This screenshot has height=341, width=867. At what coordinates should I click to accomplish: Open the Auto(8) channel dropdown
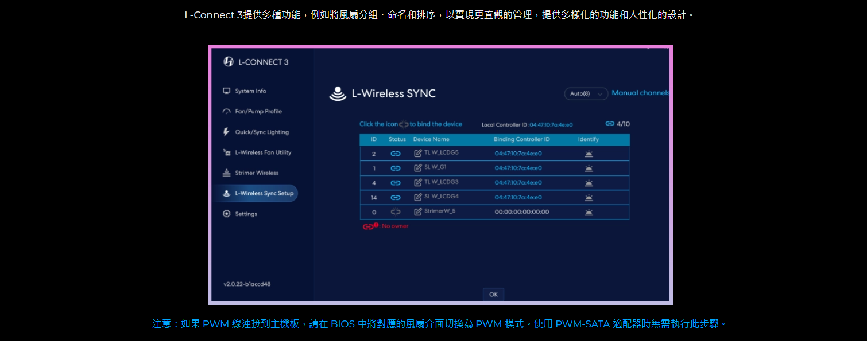click(586, 93)
